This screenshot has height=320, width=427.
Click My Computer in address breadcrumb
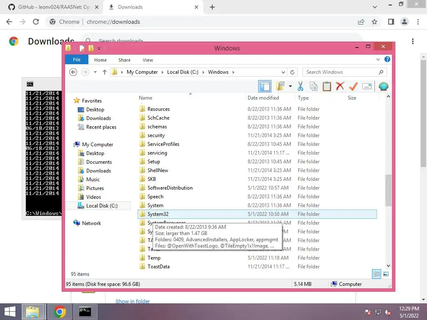(x=142, y=72)
